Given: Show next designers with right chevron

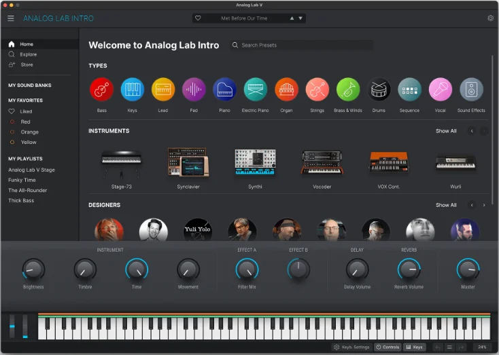Looking at the screenshot, I should click(x=484, y=205).
